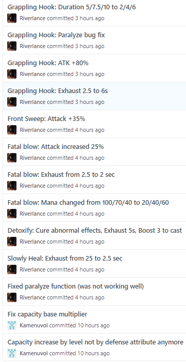The image size is (186, 362).
Task: Click Kamenuvol author name under Fix capacity commit
Action: (x=34, y=325)
